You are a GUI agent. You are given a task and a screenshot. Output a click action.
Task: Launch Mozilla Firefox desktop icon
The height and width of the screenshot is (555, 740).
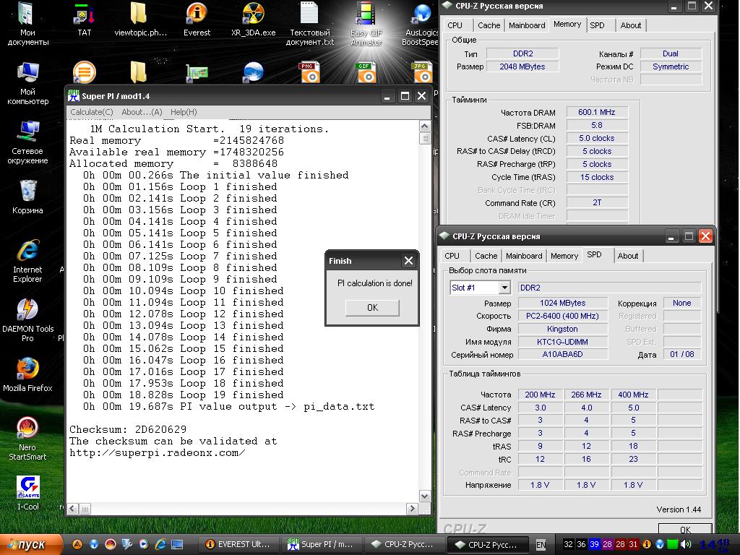click(x=27, y=375)
